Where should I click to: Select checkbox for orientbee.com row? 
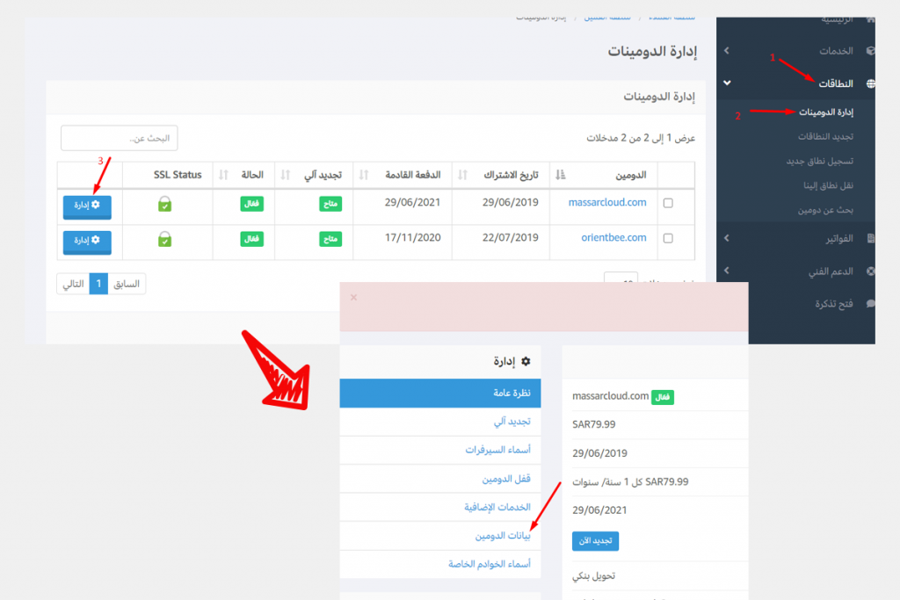pos(668,238)
